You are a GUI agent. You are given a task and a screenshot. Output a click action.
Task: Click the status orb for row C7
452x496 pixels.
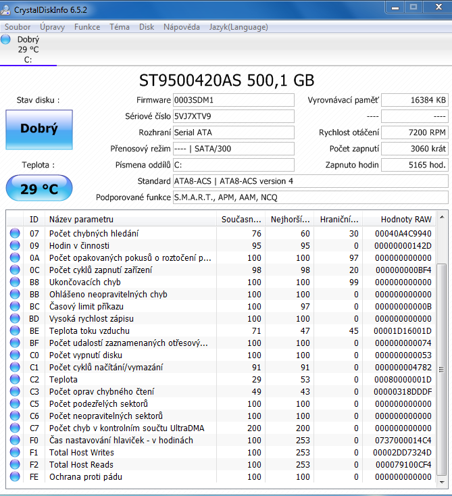(15, 428)
